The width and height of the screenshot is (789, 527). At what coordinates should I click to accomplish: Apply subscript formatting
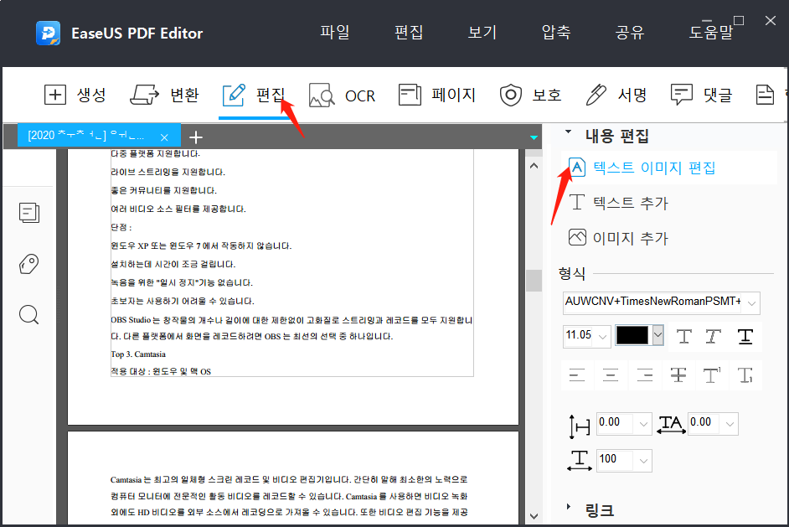[744, 375]
